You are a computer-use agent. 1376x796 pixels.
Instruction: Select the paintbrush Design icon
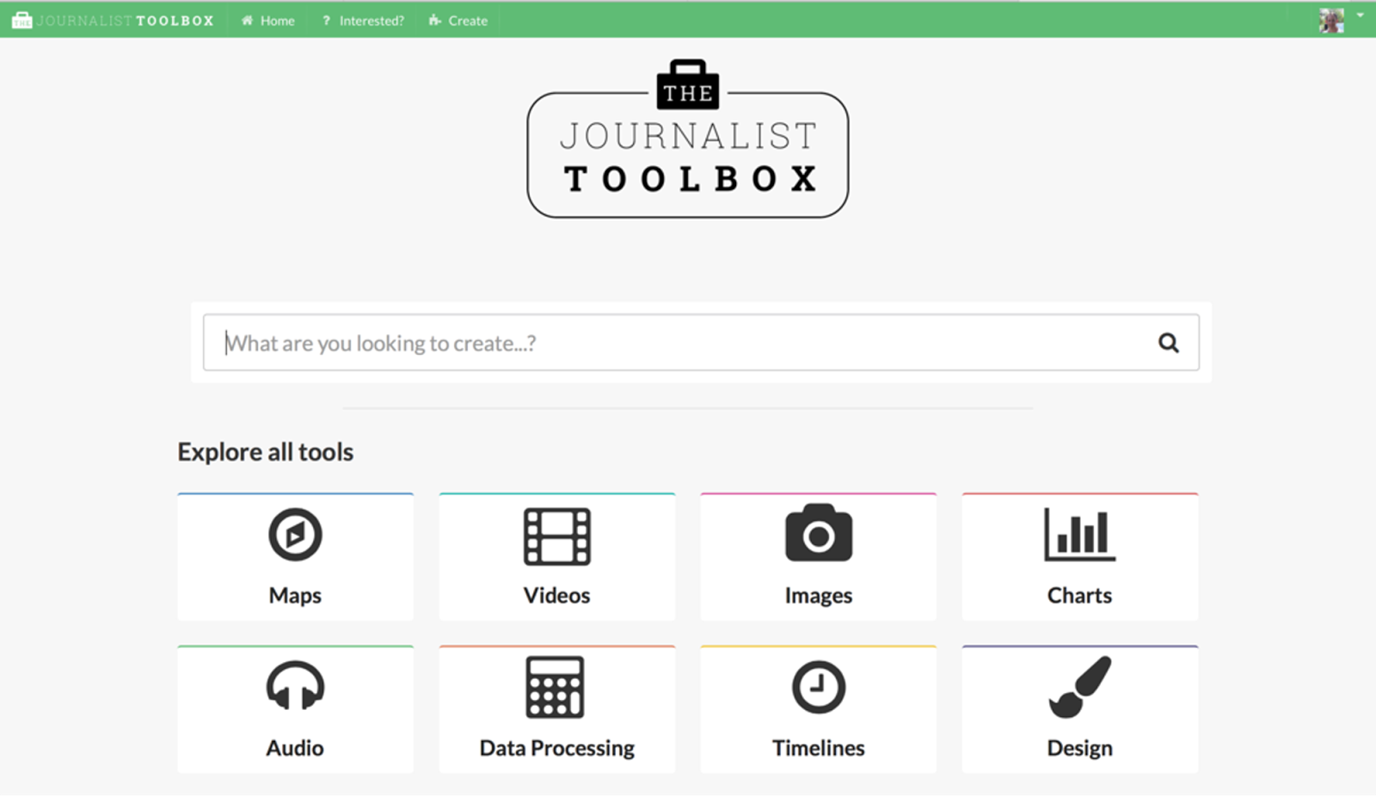[1079, 688]
